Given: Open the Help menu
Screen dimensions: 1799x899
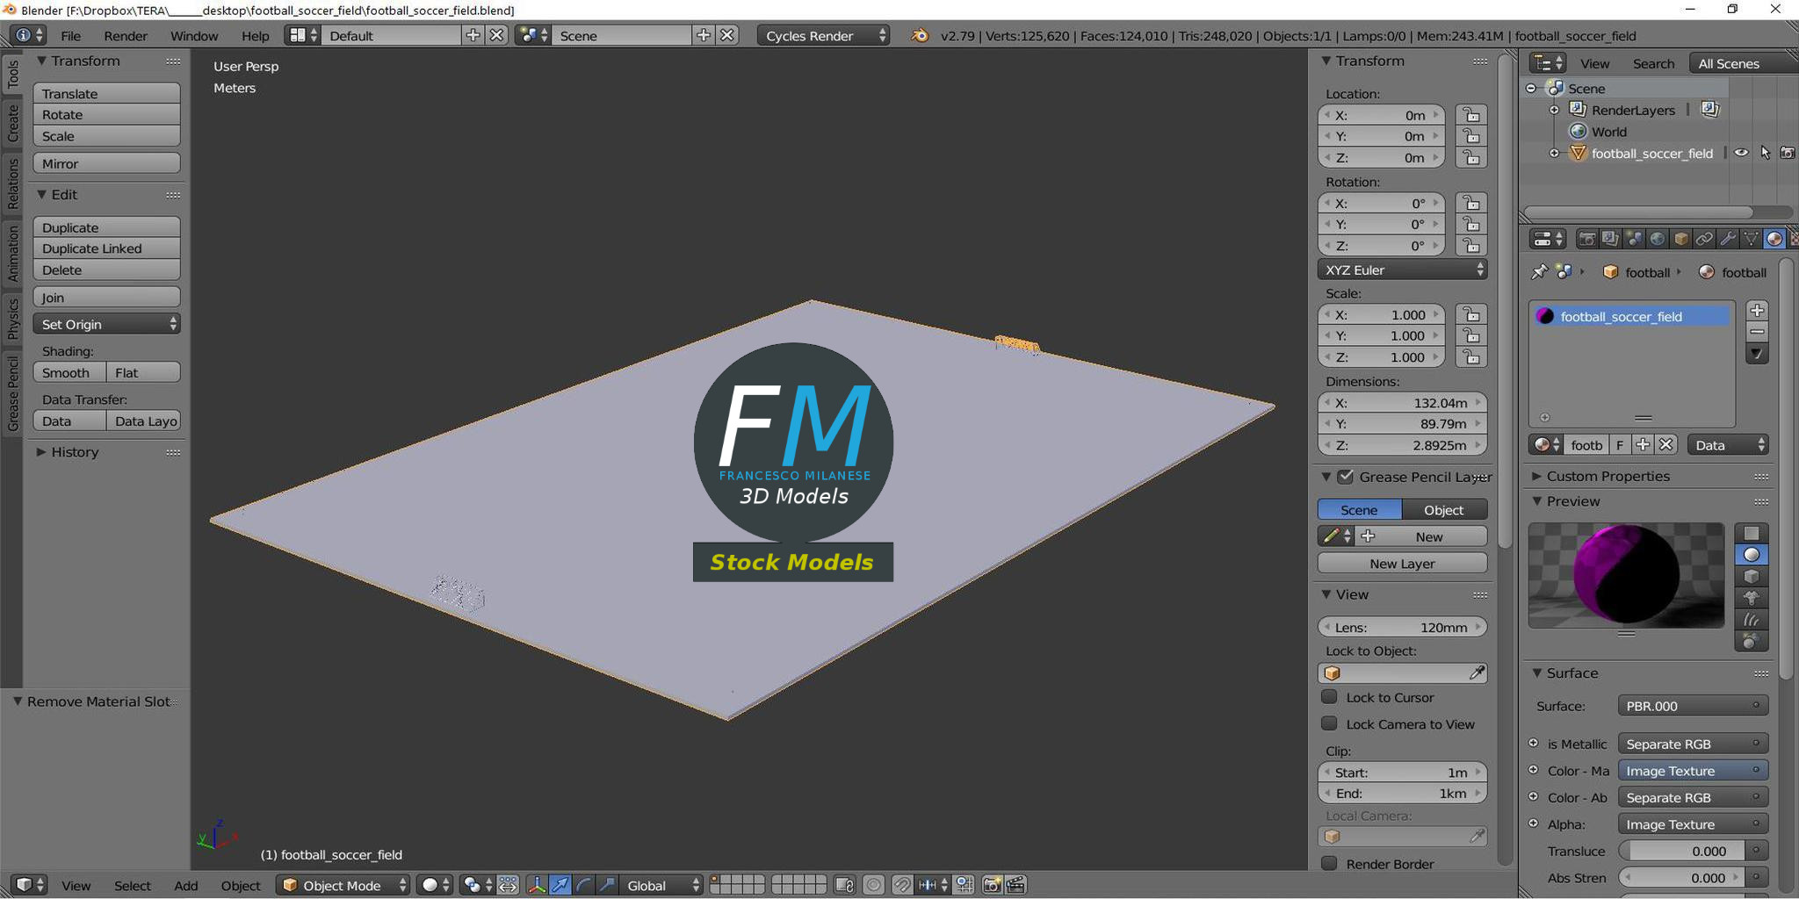Looking at the screenshot, I should click(255, 35).
